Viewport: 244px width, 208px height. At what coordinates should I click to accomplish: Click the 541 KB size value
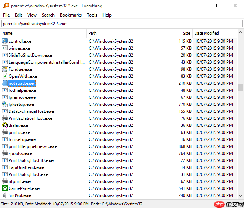[x=185, y=188]
